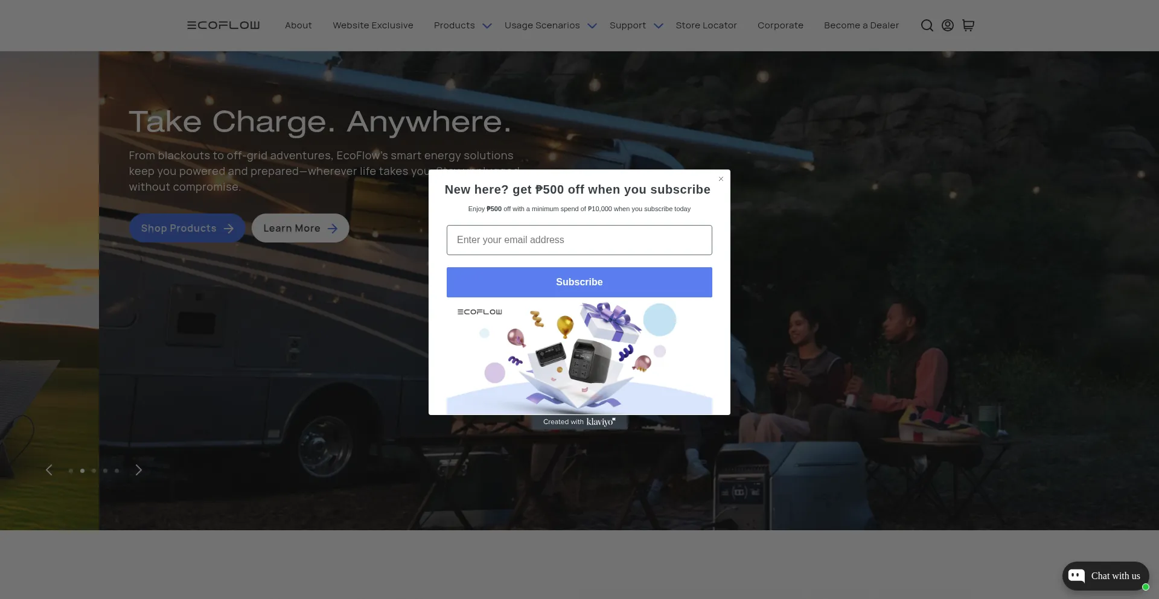Click the EcoFlow logo in header

[x=223, y=25]
